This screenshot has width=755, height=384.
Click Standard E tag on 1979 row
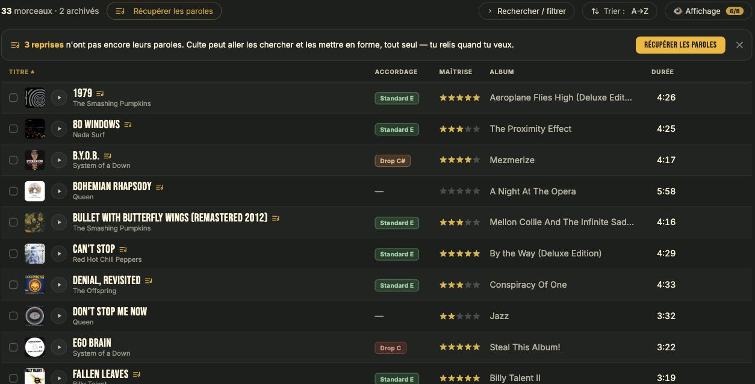point(397,98)
